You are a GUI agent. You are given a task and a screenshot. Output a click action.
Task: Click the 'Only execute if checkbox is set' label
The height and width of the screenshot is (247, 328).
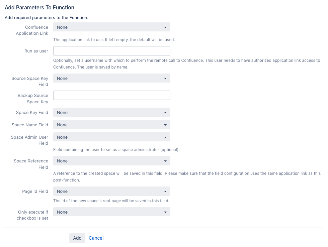point(32,215)
